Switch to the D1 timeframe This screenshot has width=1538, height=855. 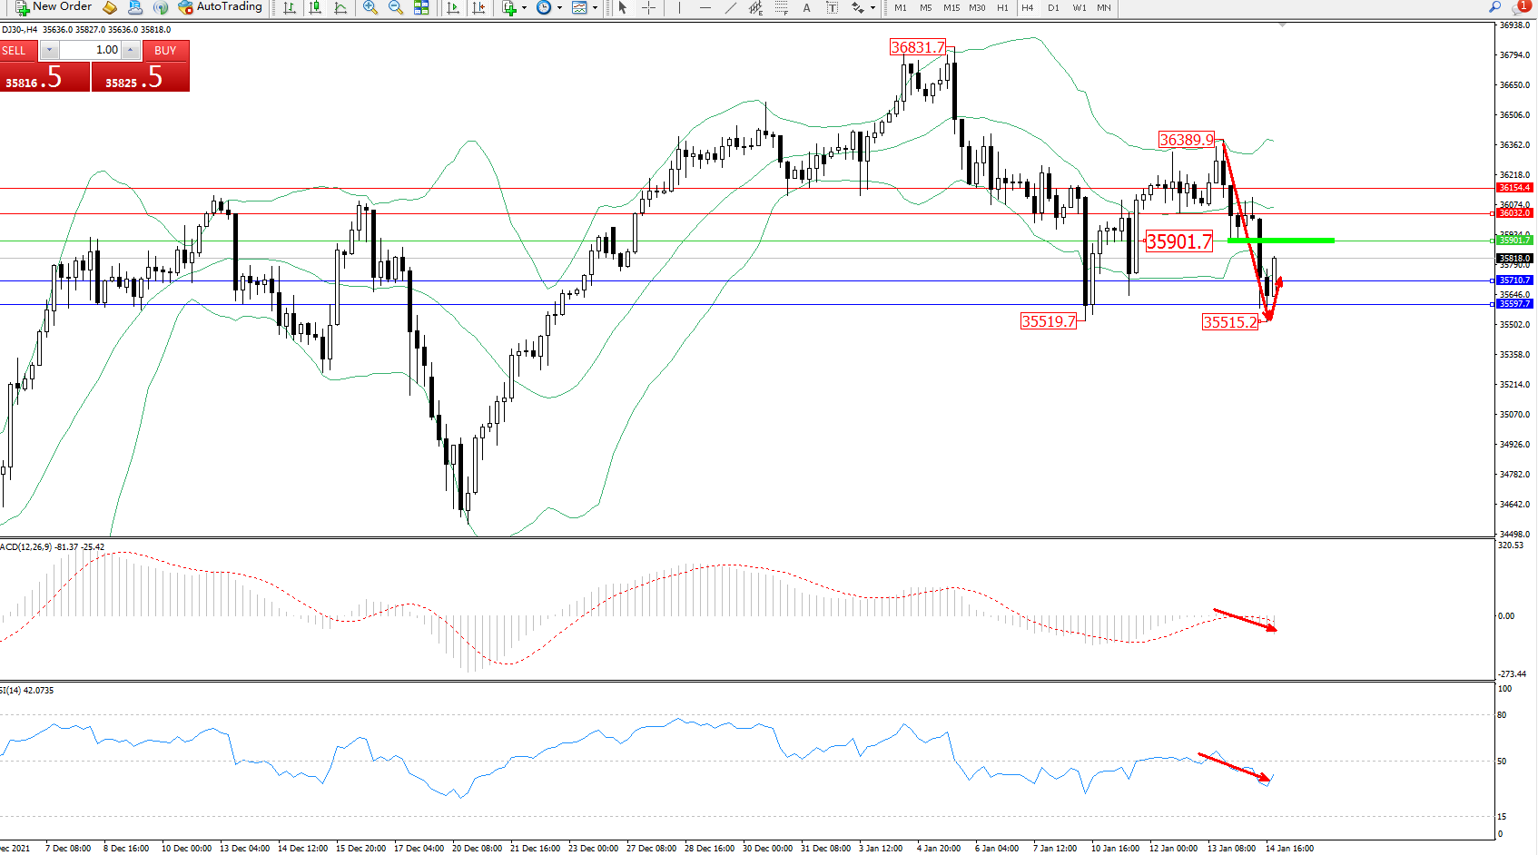(x=1053, y=7)
